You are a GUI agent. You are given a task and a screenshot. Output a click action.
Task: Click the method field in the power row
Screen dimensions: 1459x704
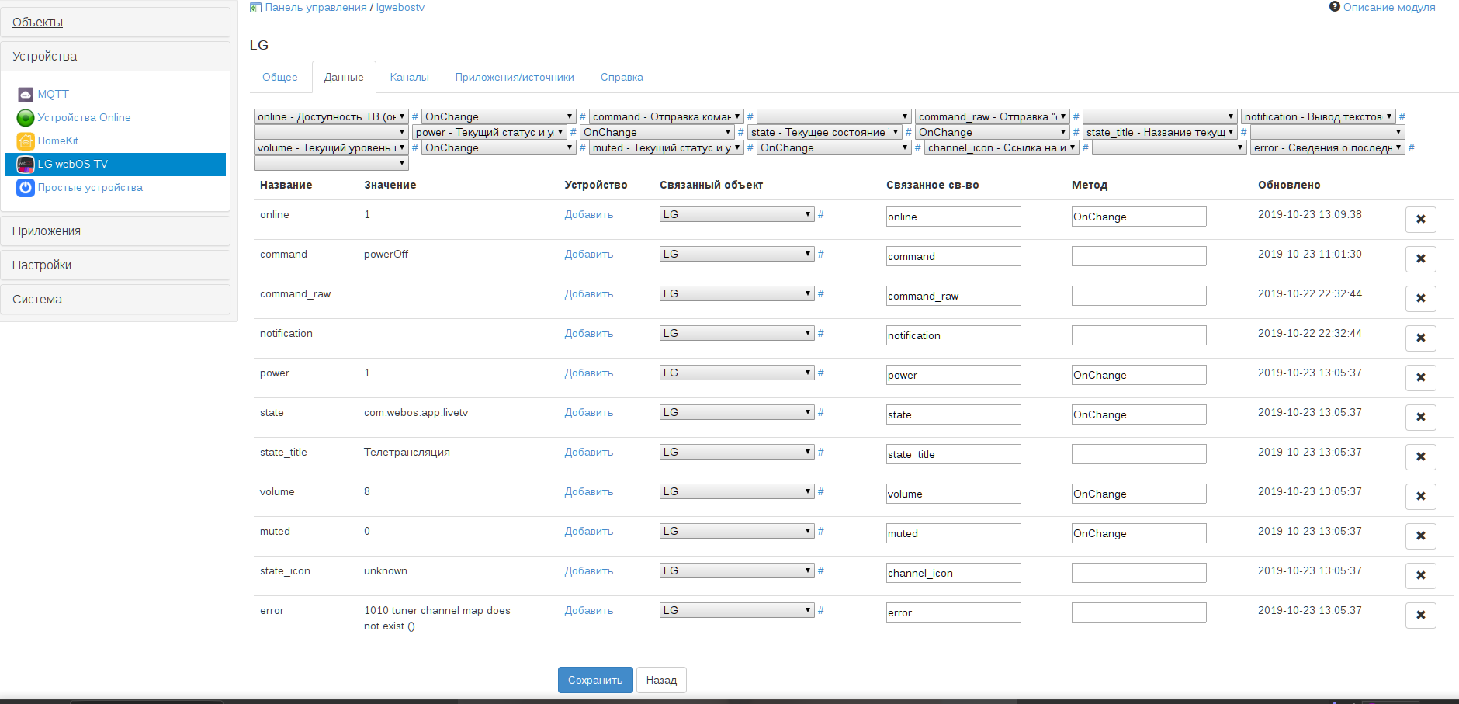pyautogui.click(x=1138, y=375)
